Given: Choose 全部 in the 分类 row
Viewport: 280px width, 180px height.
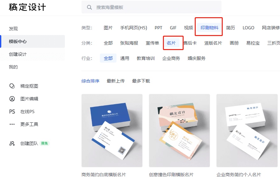Looking at the screenshot, I should tap(108, 43).
